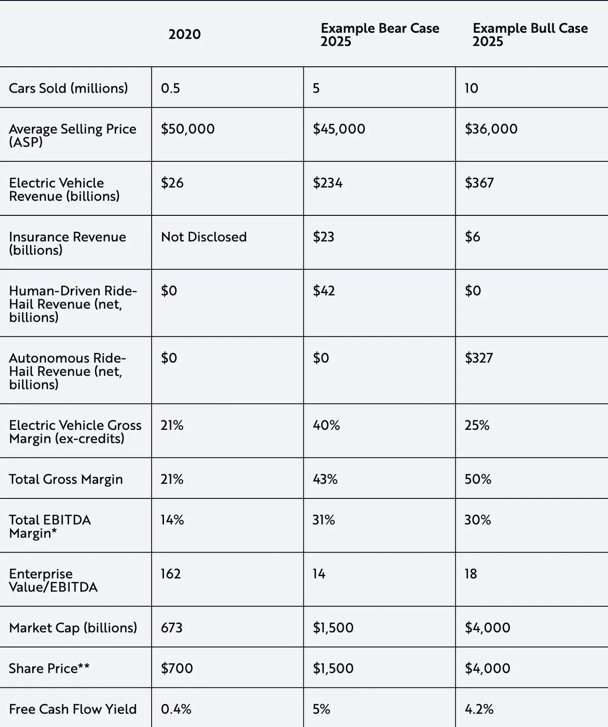Viewport: 608px width, 727px height.
Task: Select the 162 Enterprise Value/EBITDA cell
Action: pyautogui.click(x=171, y=574)
